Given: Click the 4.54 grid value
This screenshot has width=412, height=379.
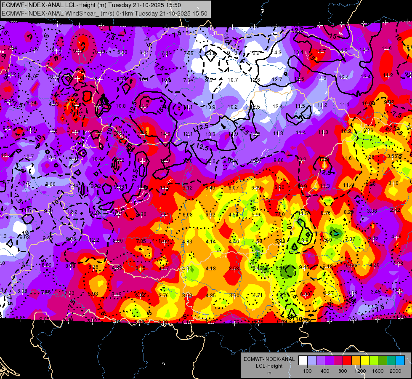Looking at the screenshot, I should click(x=233, y=214).
